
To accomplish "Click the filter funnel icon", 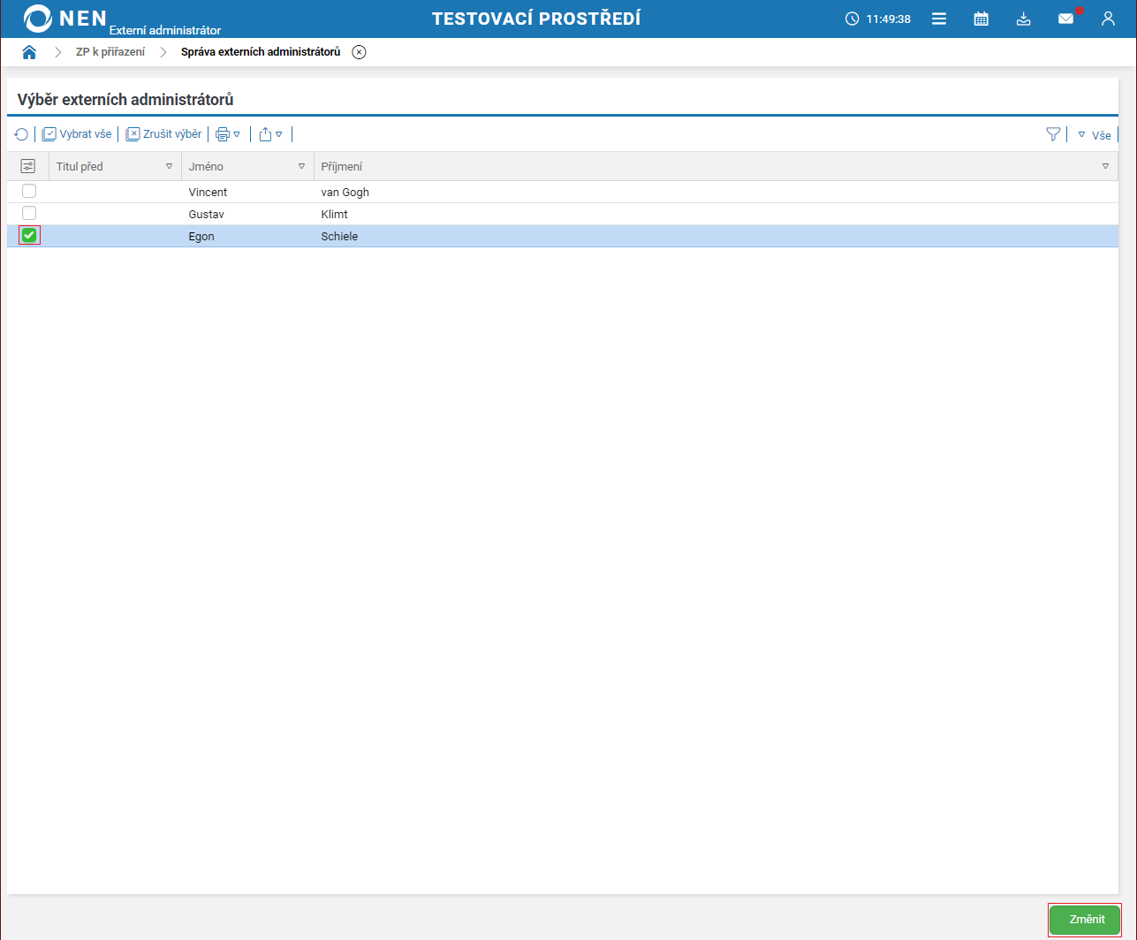I will click(x=1053, y=134).
